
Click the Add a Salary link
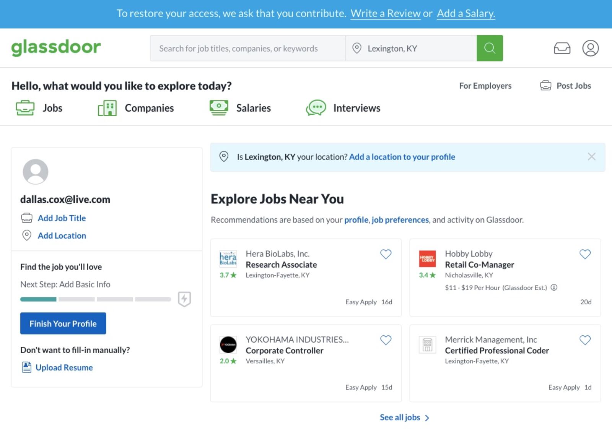click(x=466, y=13)
